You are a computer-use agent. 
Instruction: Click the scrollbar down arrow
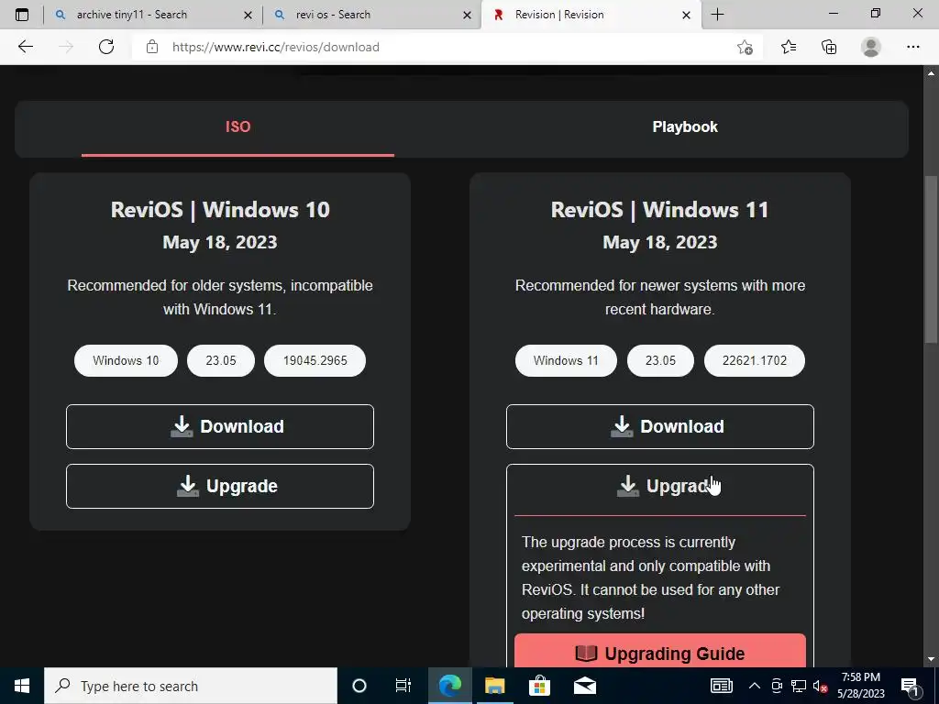pyautogui.click(x=931, y=660)
